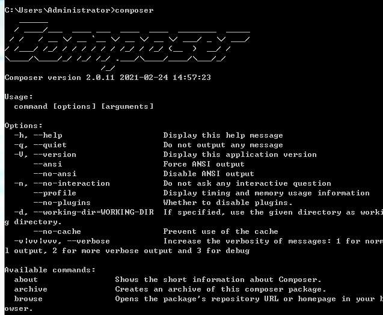Click the "archive" command name

tap(31, 289)
